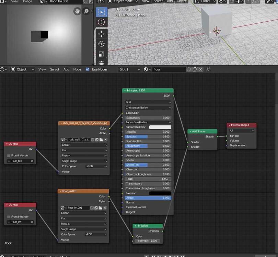This screenshot has height=257, width=278.
Task: Open the node editor type selector icon
Action: [3, 69]
